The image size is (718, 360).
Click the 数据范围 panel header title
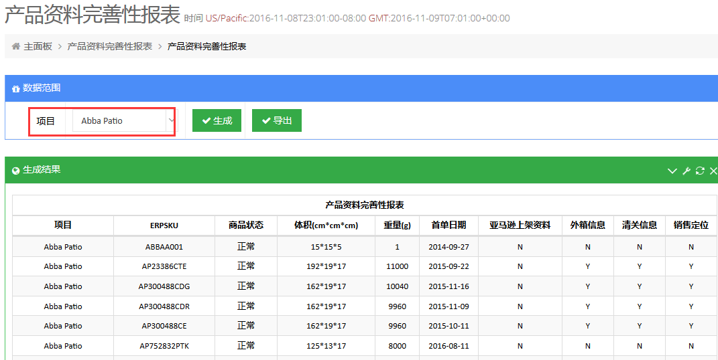click(x=42, y=88)
